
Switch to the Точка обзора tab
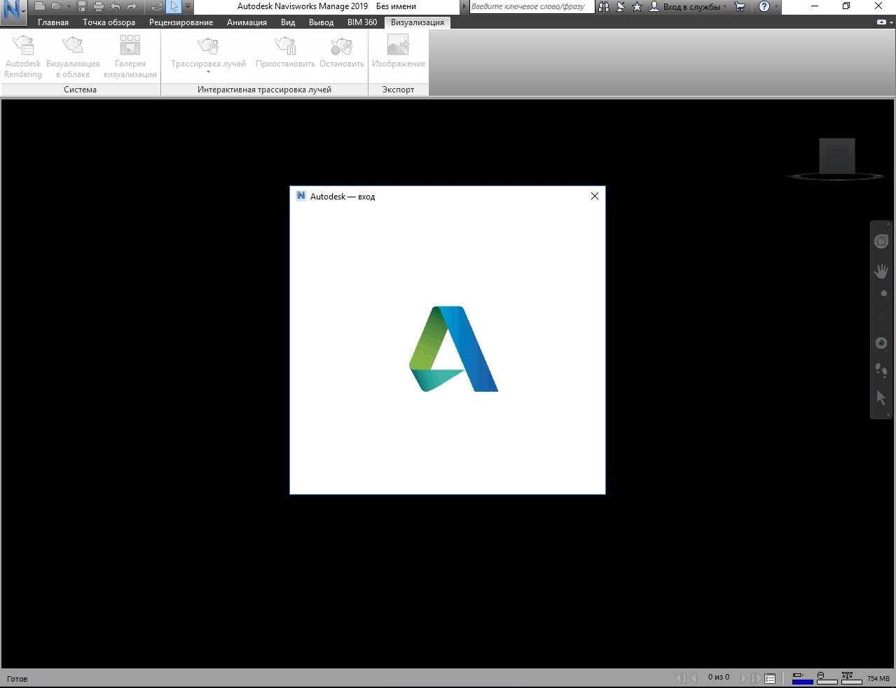(109, 22)
